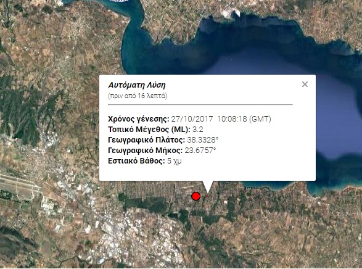Viewport: 362px width, 269px height.
Task: Click the latitude value 38.3328°
Action: [203, 140]
